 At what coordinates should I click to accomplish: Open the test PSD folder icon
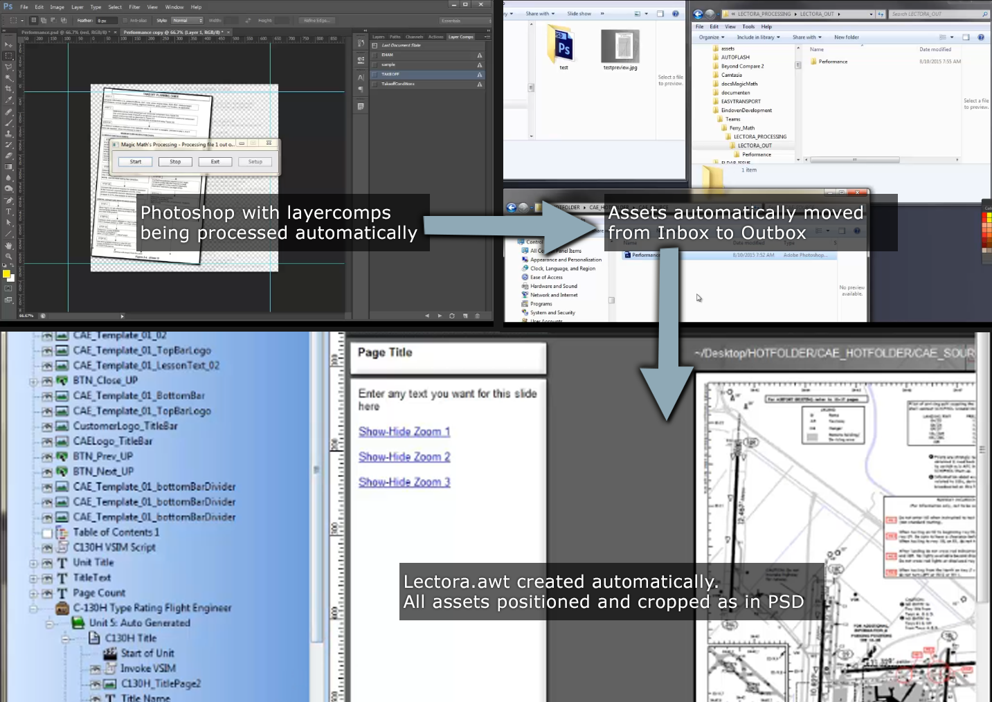(x=563, y=44)
